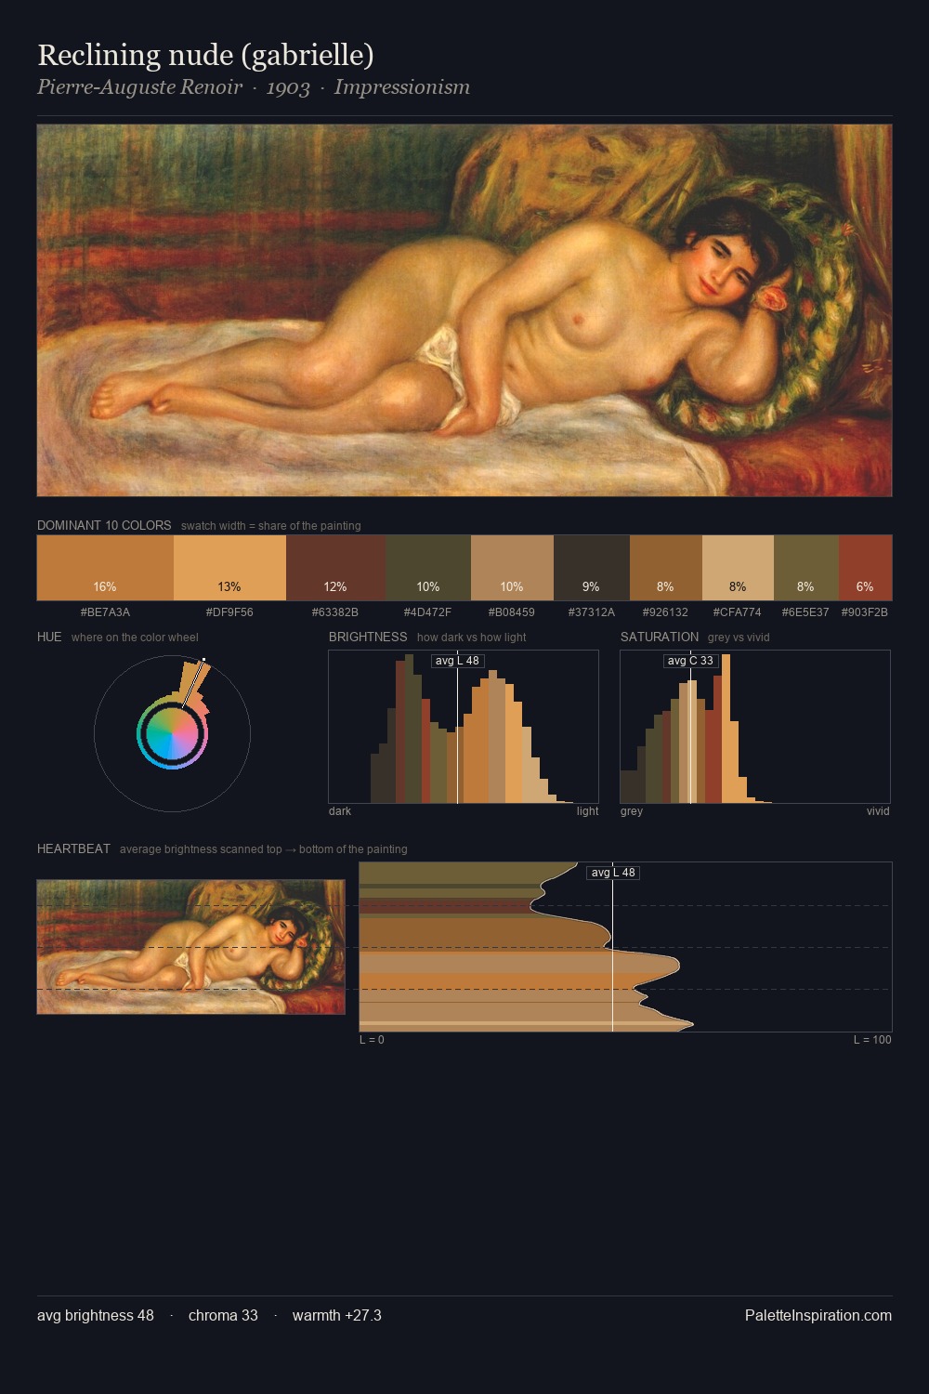
Task: Click the 'avg L 48' heartbeat label
Action: click(x=613, y=873)
